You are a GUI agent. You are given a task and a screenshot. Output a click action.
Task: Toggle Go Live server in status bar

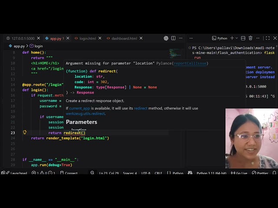tap(239, 173)
